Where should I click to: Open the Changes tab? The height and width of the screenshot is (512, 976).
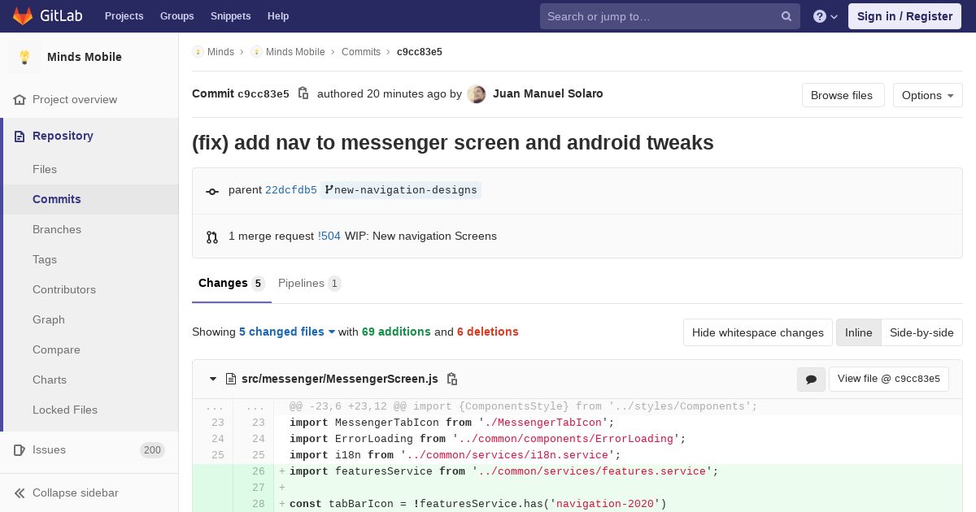coord(231,284)
